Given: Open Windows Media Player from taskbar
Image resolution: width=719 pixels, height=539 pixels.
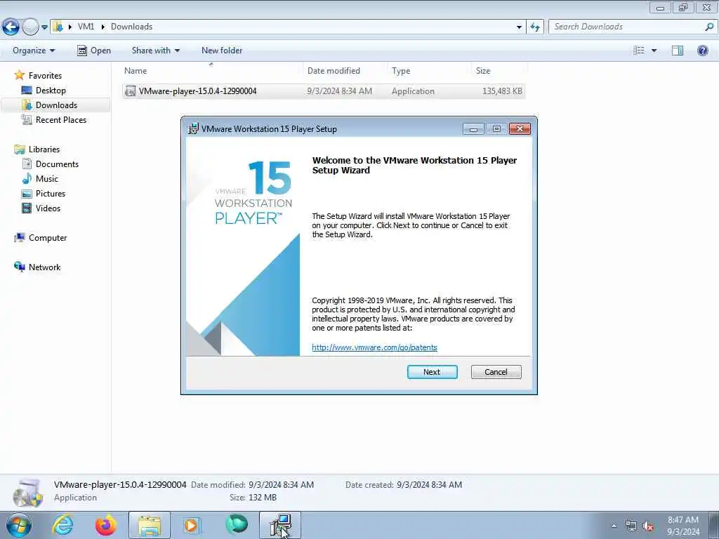Looking at the screenshot, I should [191, 525].
